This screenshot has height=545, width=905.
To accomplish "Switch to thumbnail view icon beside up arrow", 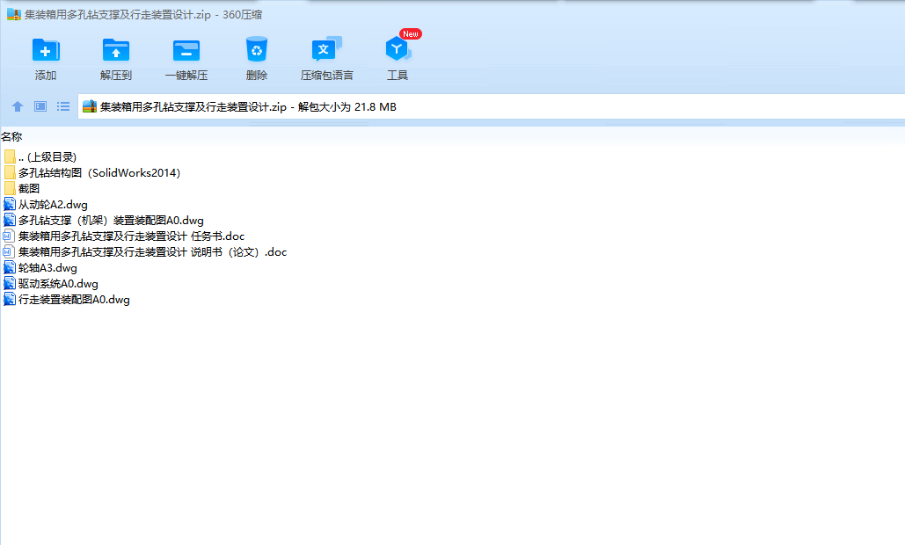I will pos(40,106).
